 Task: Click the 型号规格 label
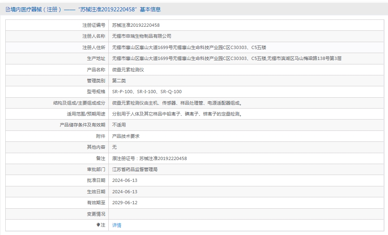(x=96, y=92)
